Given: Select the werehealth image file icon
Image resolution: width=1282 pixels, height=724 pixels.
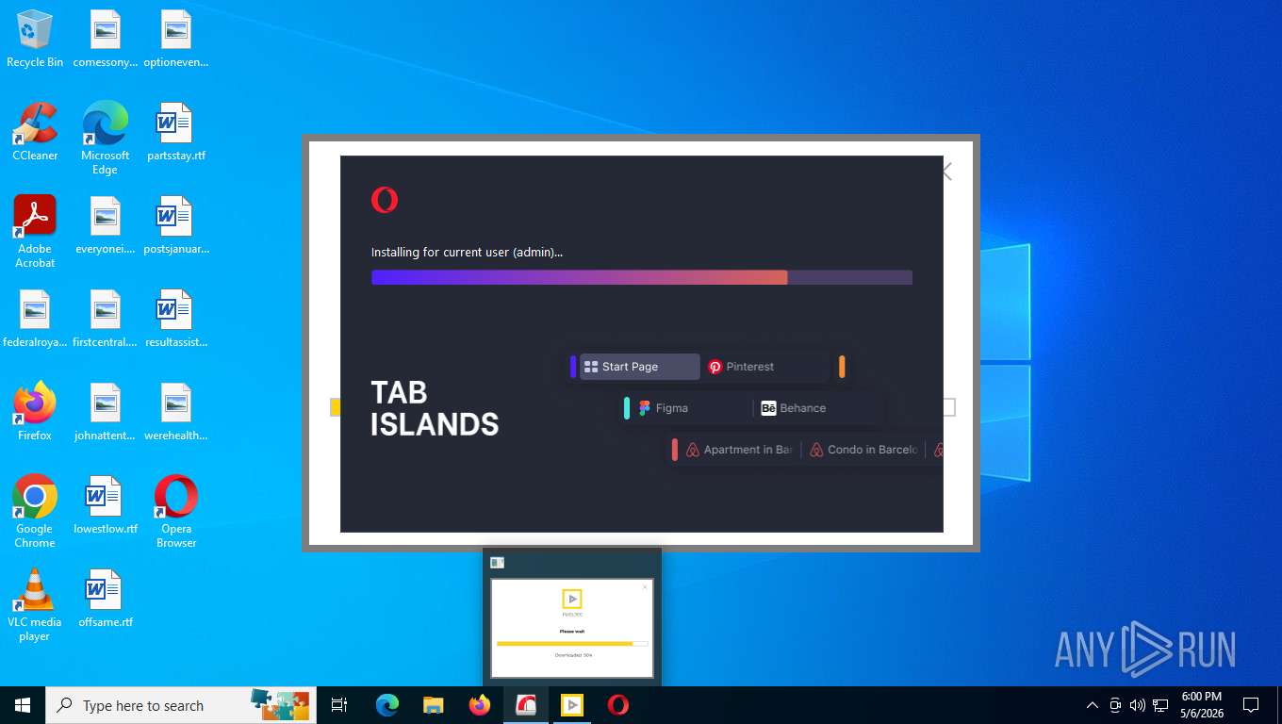Looking at the screenshot, I should pyautogui.click(x=176, y=412).
